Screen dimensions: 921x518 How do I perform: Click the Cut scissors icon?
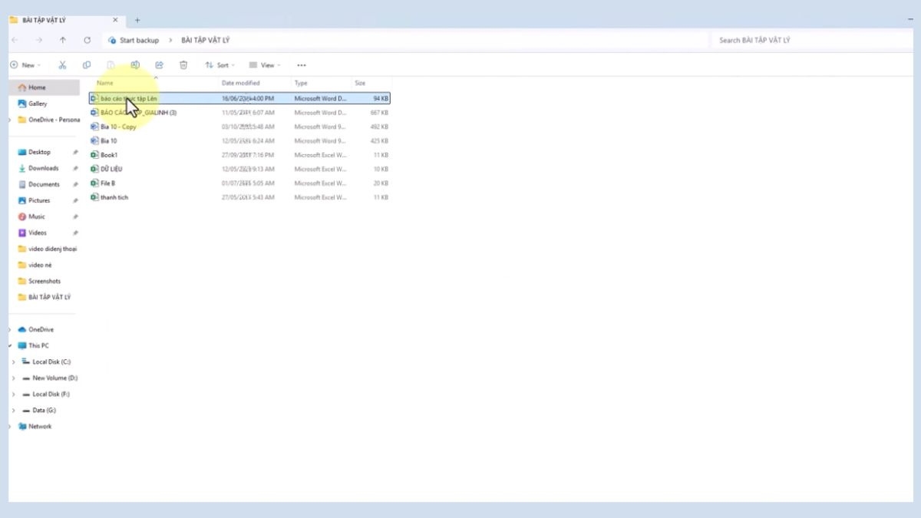(63, 65)
